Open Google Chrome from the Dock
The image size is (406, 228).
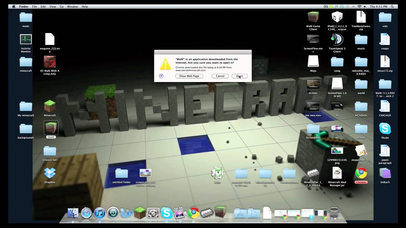tap(193, 213)
